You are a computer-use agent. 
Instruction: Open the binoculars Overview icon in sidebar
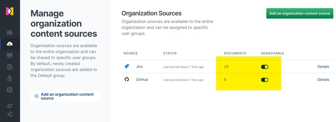pyautogui.click(x=10, y=33)
